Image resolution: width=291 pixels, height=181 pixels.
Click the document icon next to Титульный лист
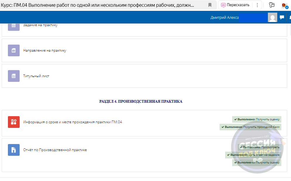click(13, 76)
